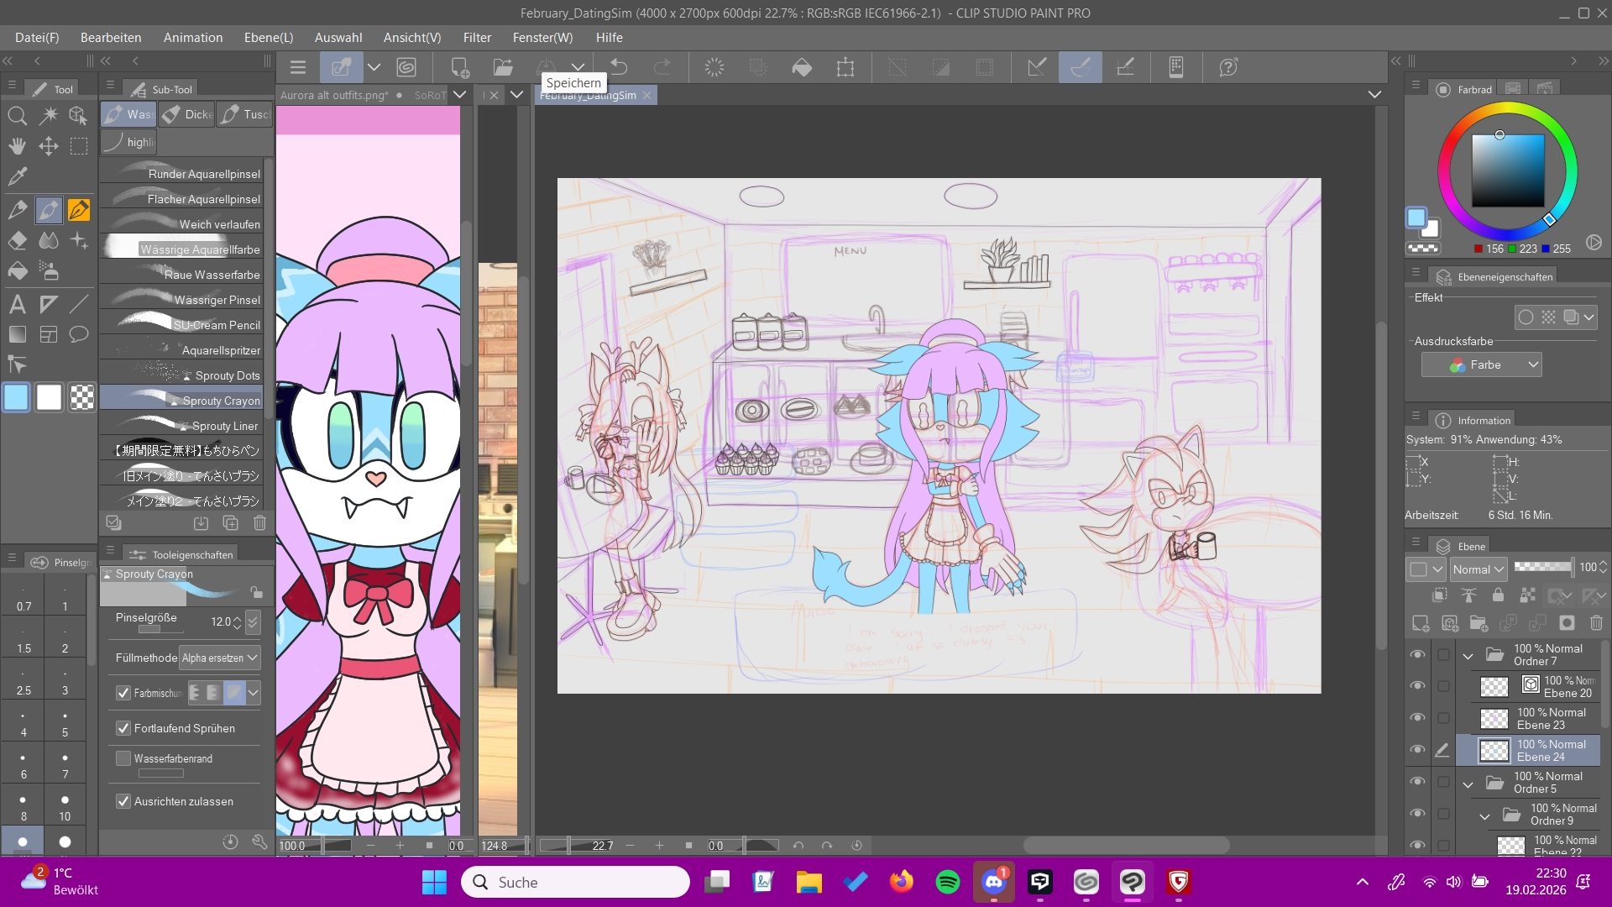Collapse the Ordner 7 folder
Screen dimensions: 1612x907
tap(1468, 655)
